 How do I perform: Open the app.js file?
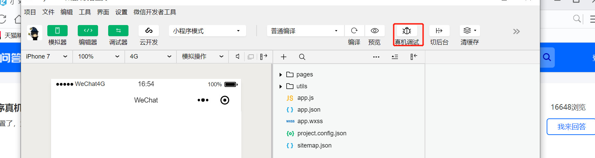[305, 98]
